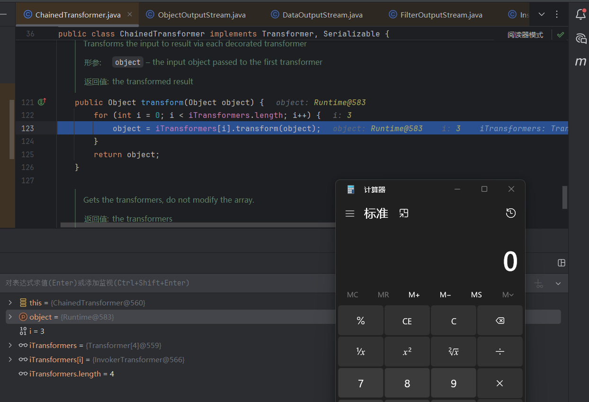
Task: Expand the 'this' ChainedTransformer variable
Action: [10, 303]
